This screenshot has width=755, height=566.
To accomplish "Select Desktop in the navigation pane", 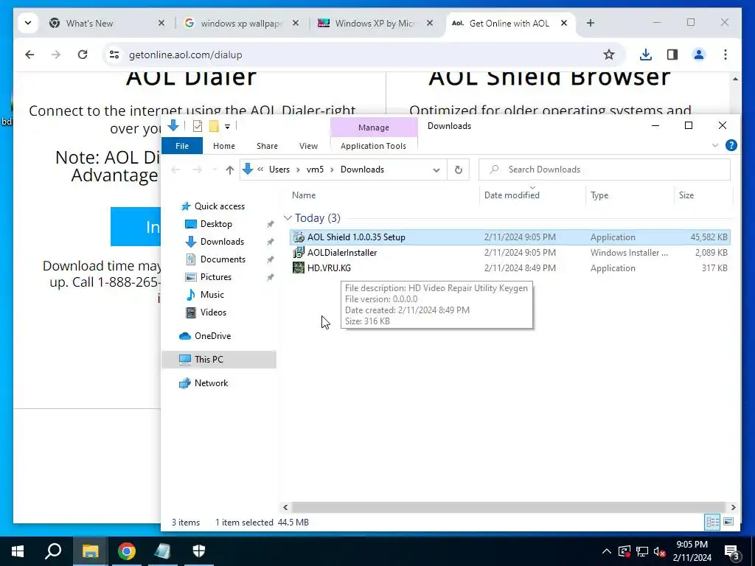I will [x=216, y=224].
